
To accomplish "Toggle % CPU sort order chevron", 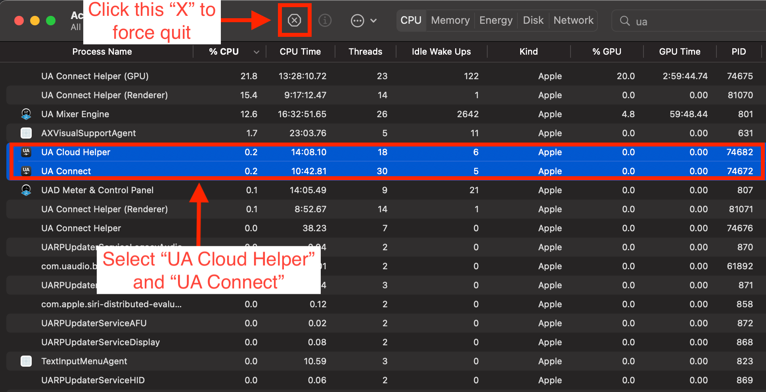I will coord(257,52).
